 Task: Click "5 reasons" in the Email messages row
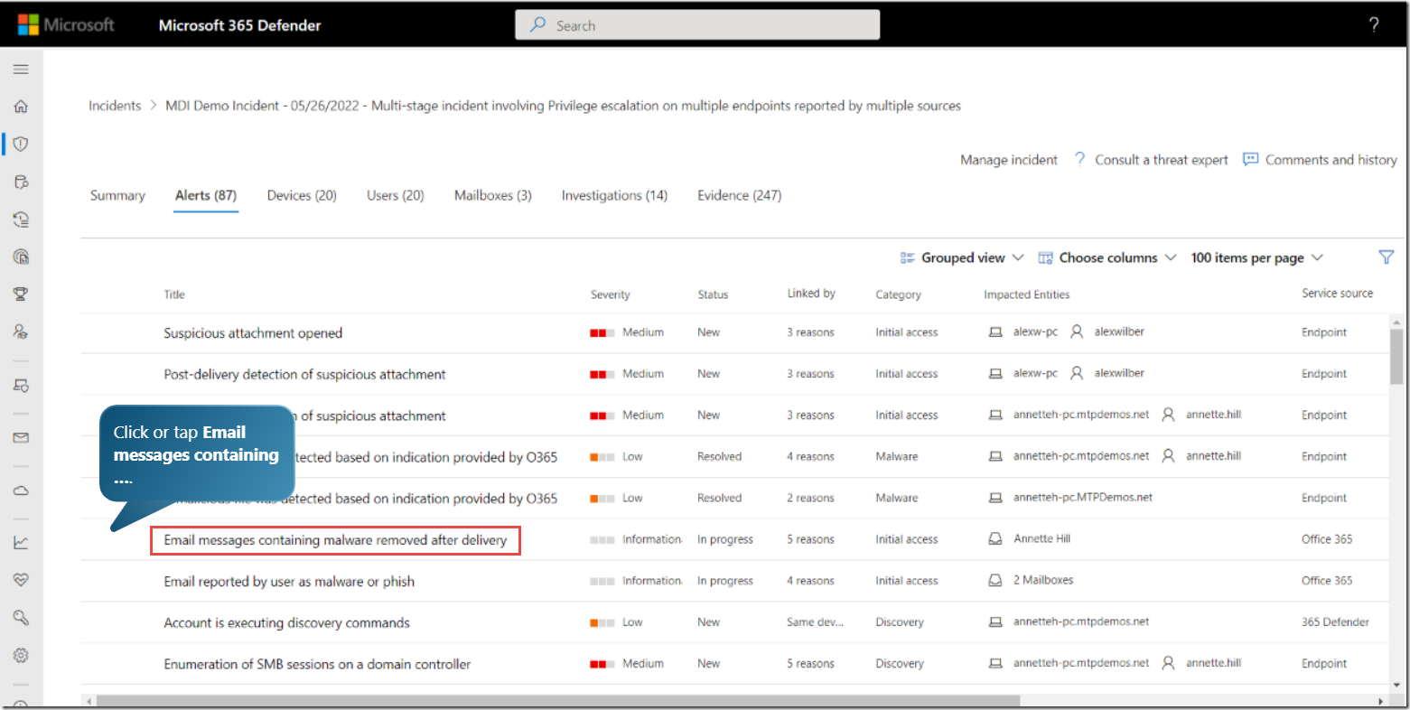click(810, 539)
